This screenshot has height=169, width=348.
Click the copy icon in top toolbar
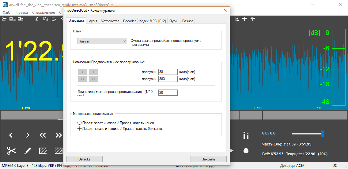click(x=46, y=19)
